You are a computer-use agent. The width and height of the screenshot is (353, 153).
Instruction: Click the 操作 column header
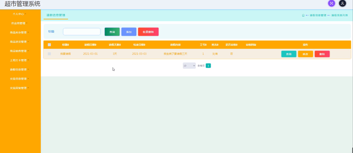(305, 45)
